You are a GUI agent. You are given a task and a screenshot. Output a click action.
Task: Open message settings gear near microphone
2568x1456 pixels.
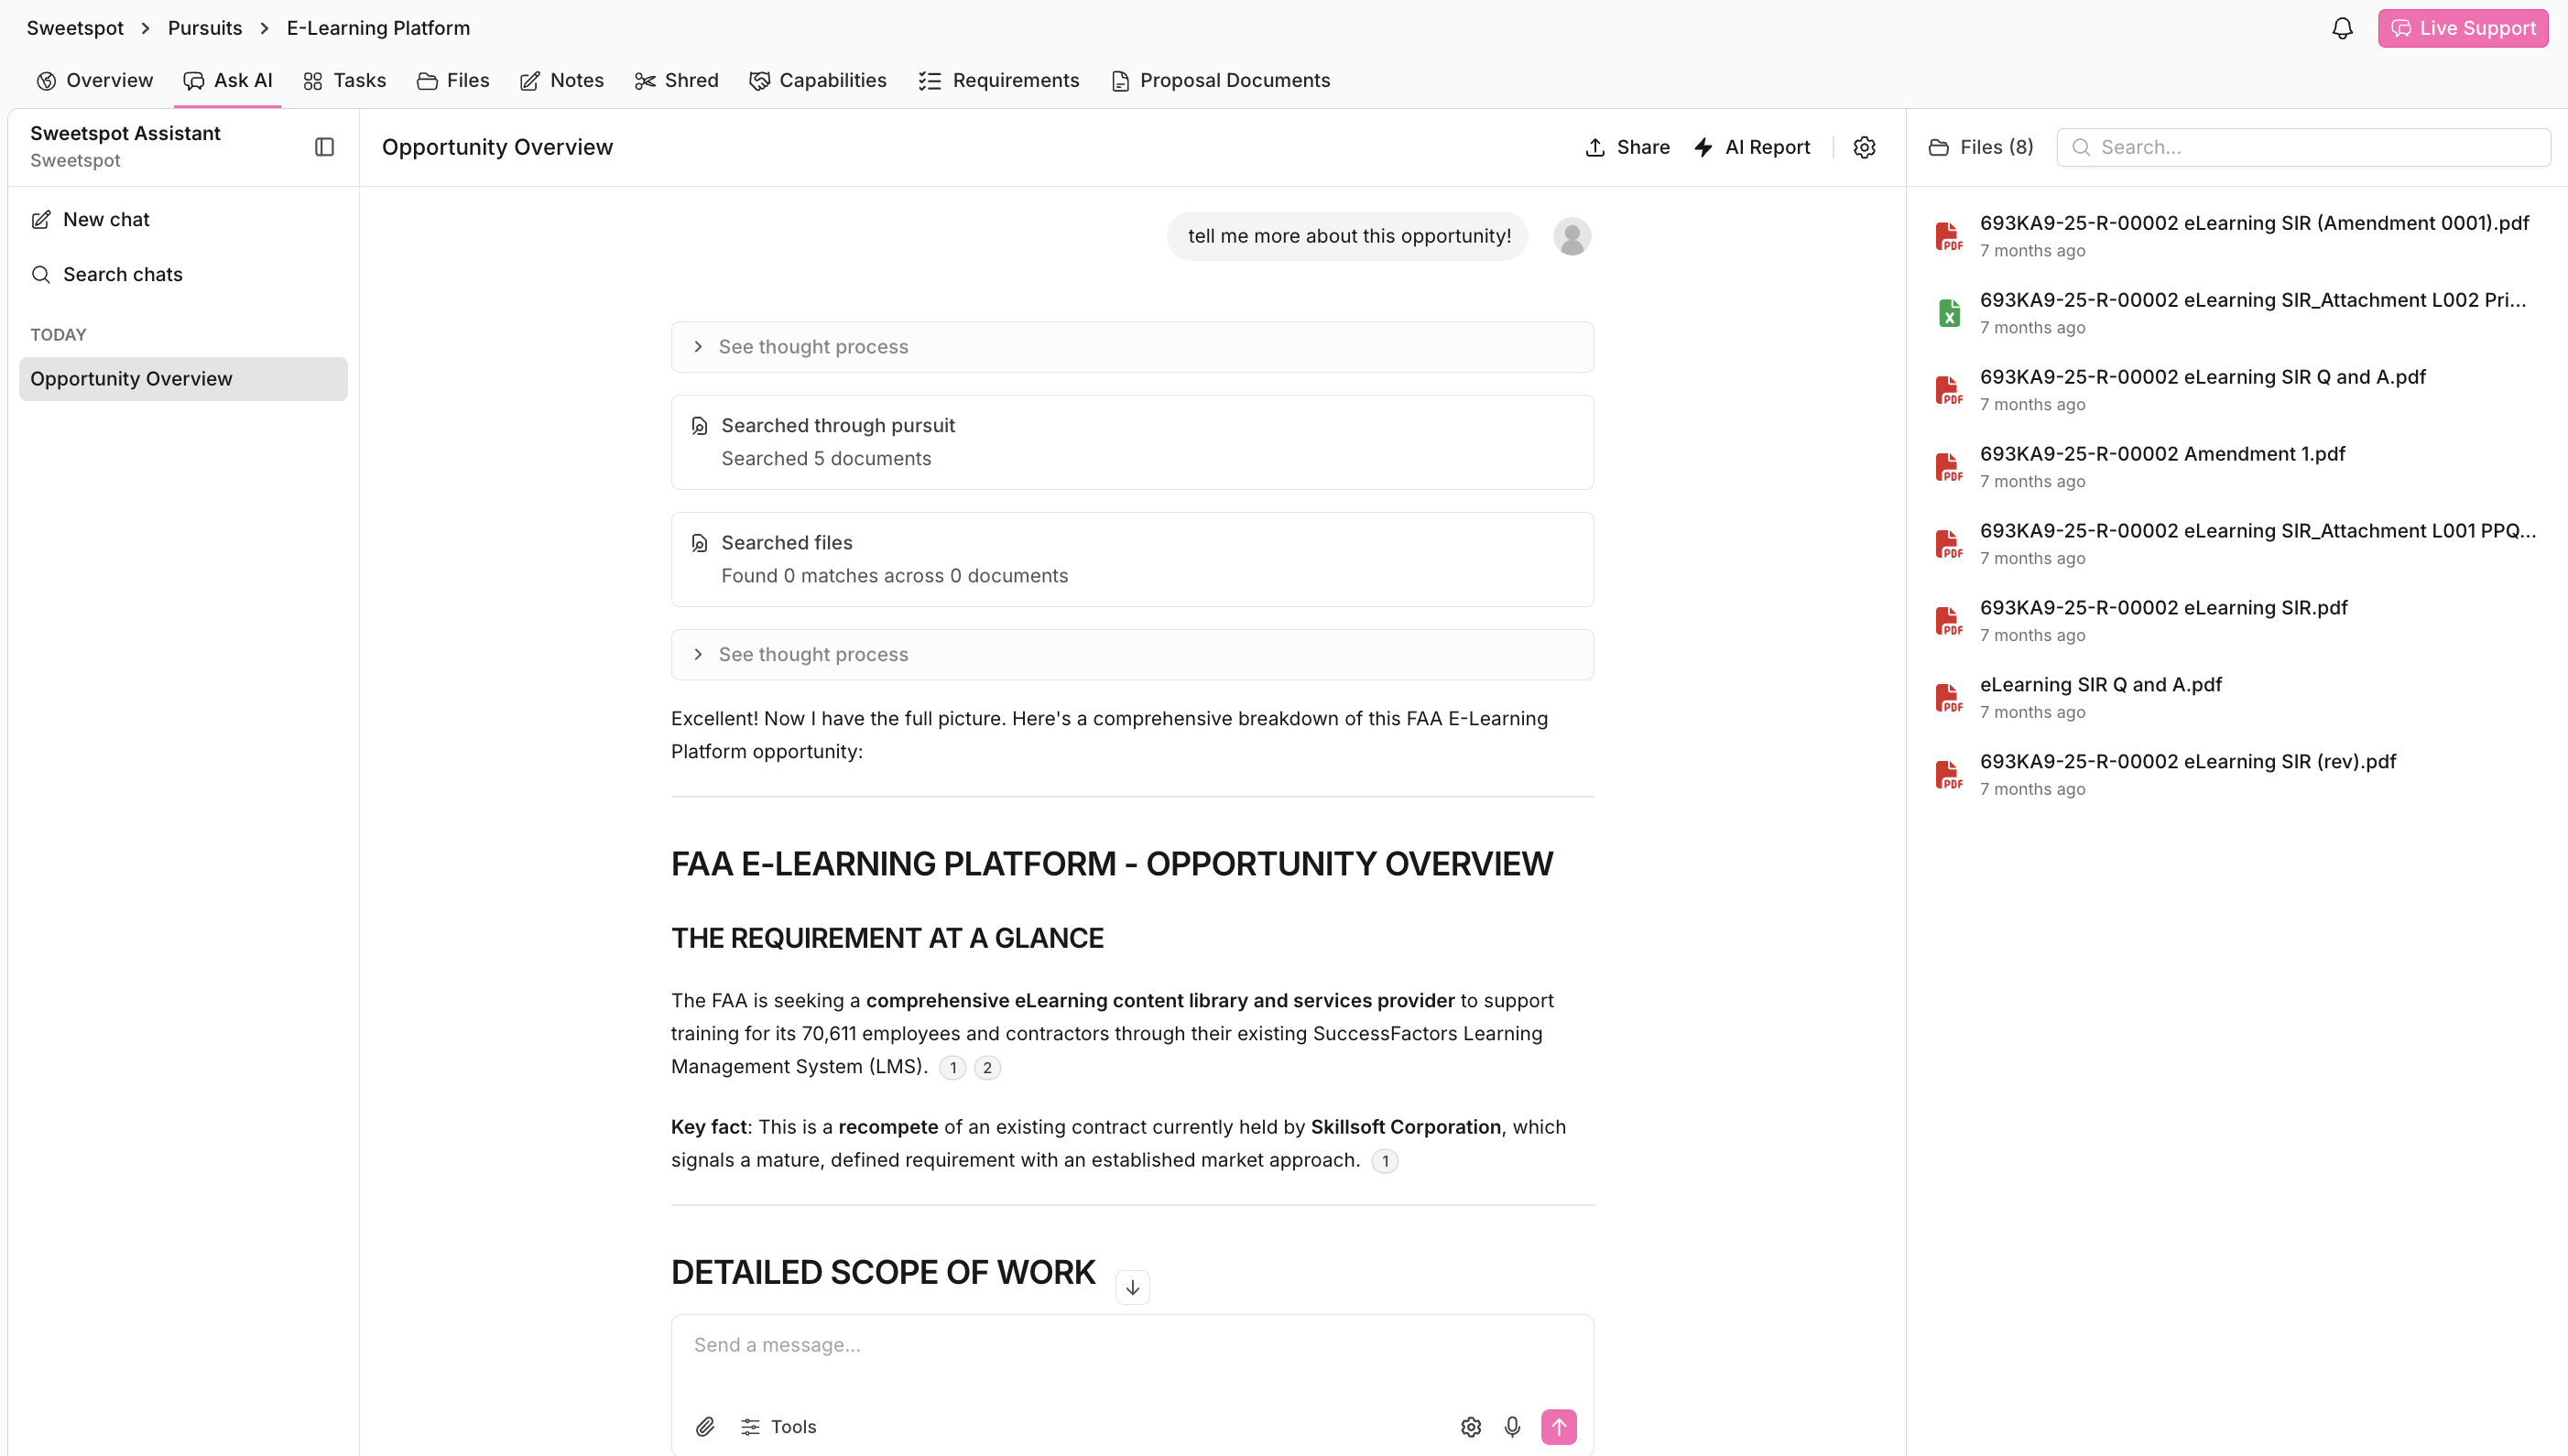point(1470,1427)
